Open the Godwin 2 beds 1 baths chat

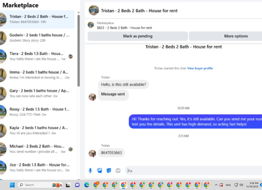pyautogui.click(x=37, y=38)
